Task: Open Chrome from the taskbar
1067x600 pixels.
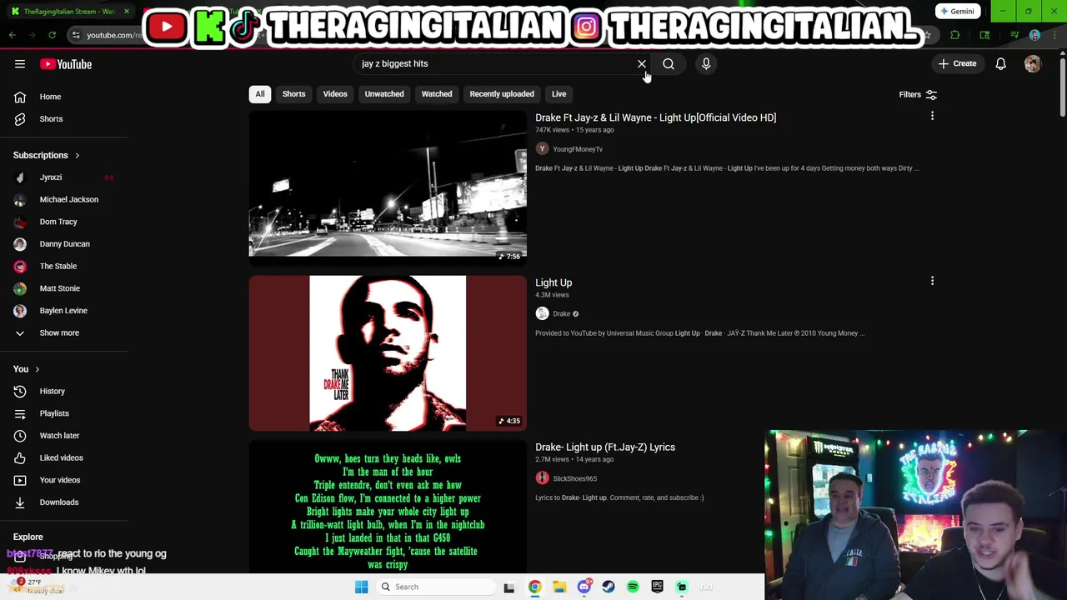Action: point(534,587)
